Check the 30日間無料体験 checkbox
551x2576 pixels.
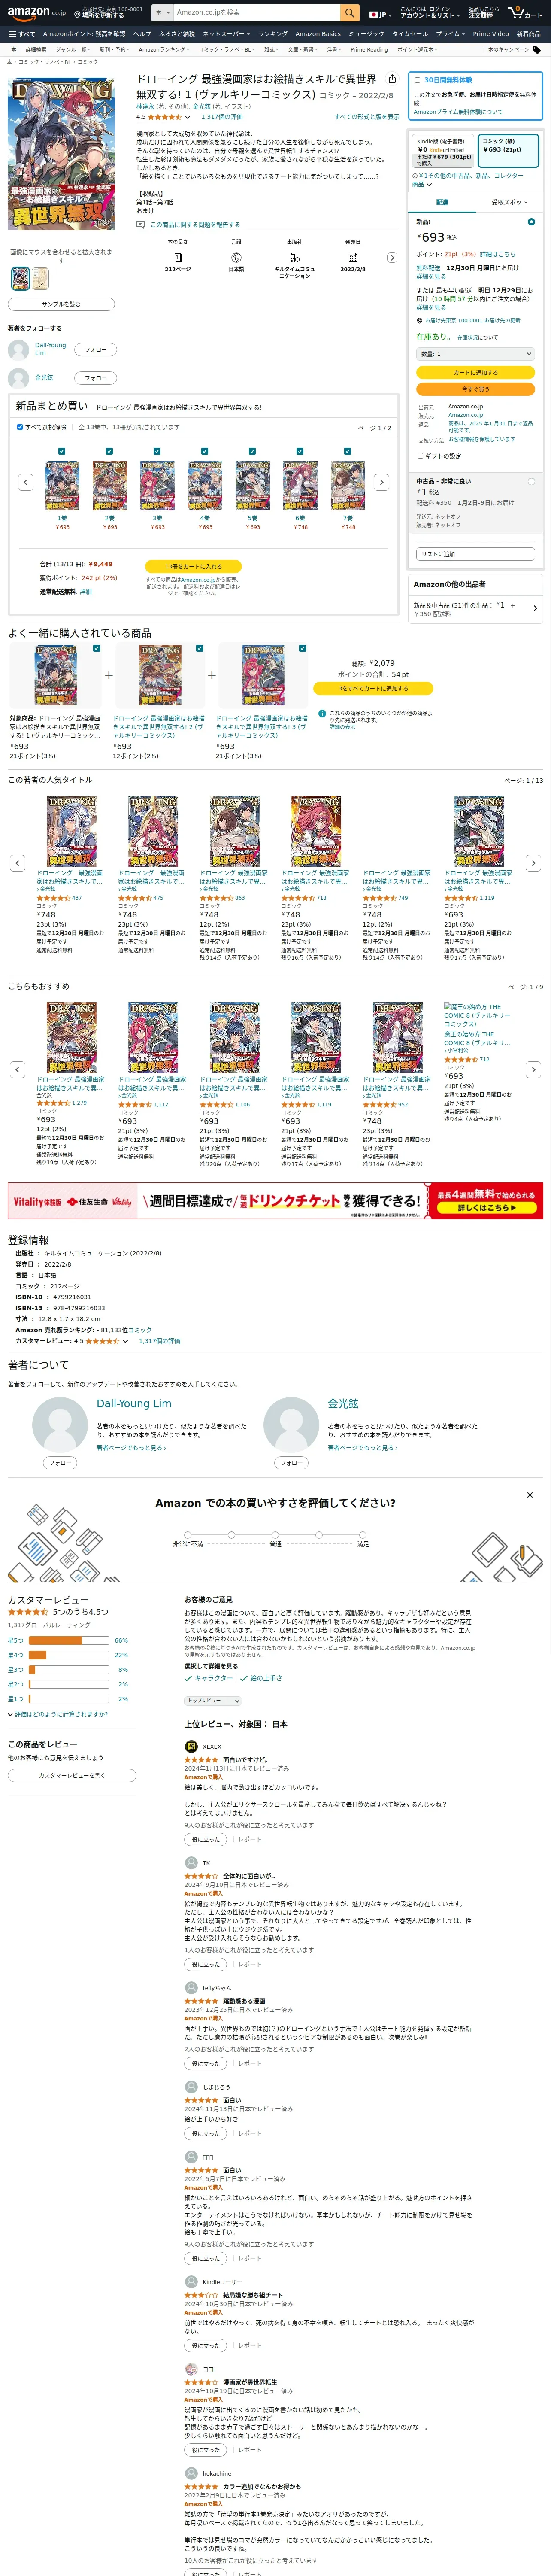417,80
